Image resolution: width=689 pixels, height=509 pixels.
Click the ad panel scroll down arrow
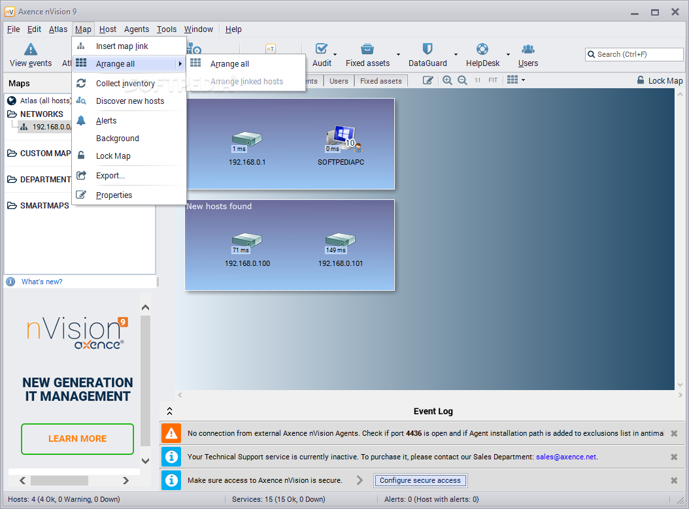(145, 461)
